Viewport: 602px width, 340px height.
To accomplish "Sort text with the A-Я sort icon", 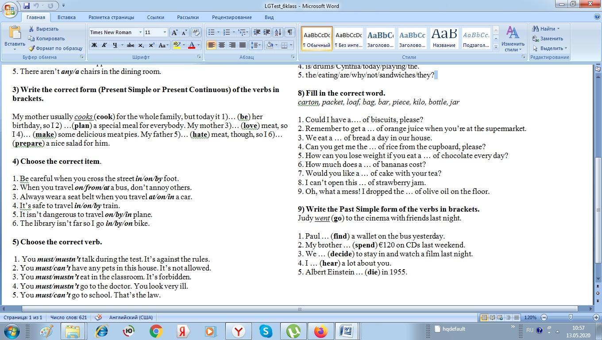I will (278, 32).
